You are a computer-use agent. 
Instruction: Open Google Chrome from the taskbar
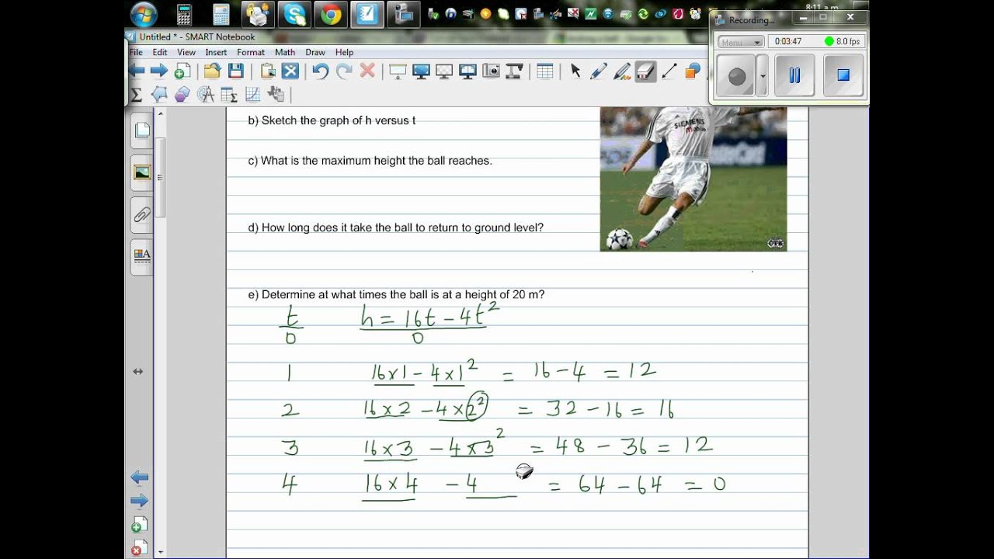click(x=331, y=14)
